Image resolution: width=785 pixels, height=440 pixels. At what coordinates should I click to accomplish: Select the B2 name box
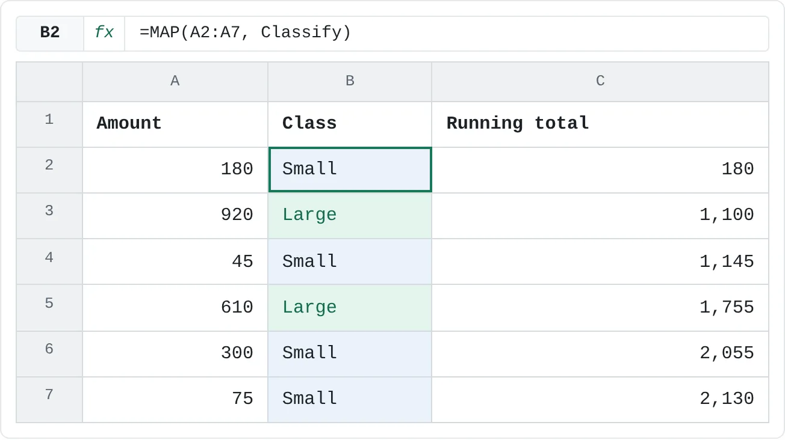tap(50, 33)
